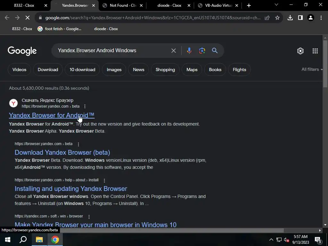Screen dimensions: 328x246
Task: Filter results by News
Action: tap(138, 70)
